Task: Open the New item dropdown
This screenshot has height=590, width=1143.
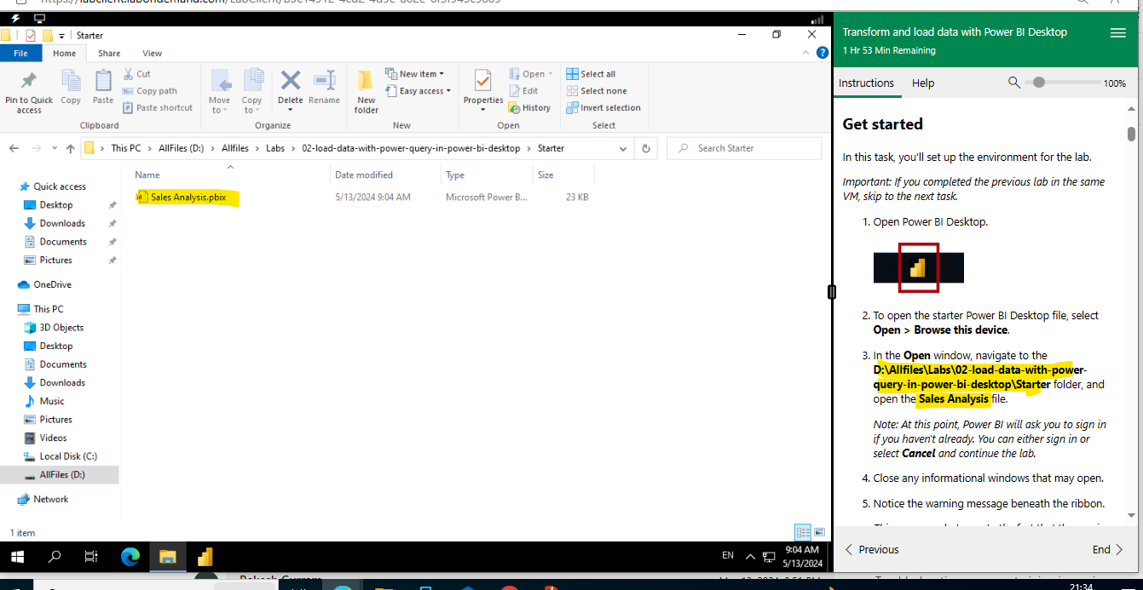Action: click(x=415, y=74)
